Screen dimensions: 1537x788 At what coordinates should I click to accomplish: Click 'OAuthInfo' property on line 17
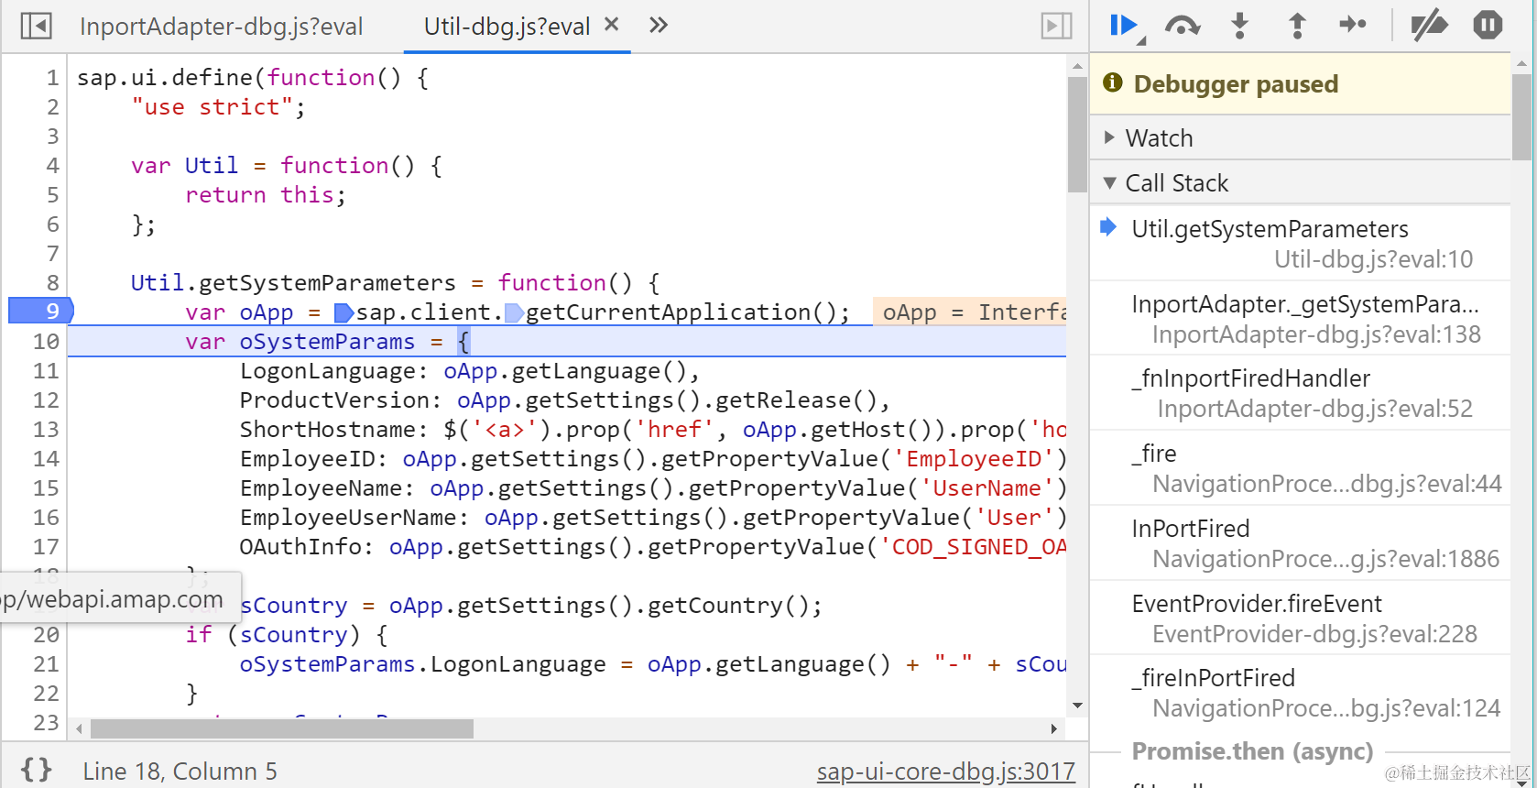[x=301, y=547]
